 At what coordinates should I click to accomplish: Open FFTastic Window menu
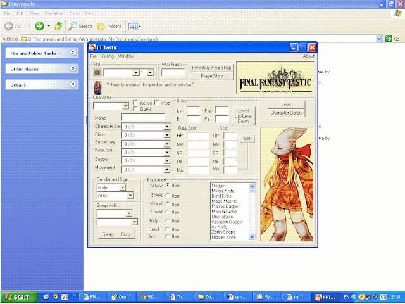pyautogui.click(x=126, y=56)
